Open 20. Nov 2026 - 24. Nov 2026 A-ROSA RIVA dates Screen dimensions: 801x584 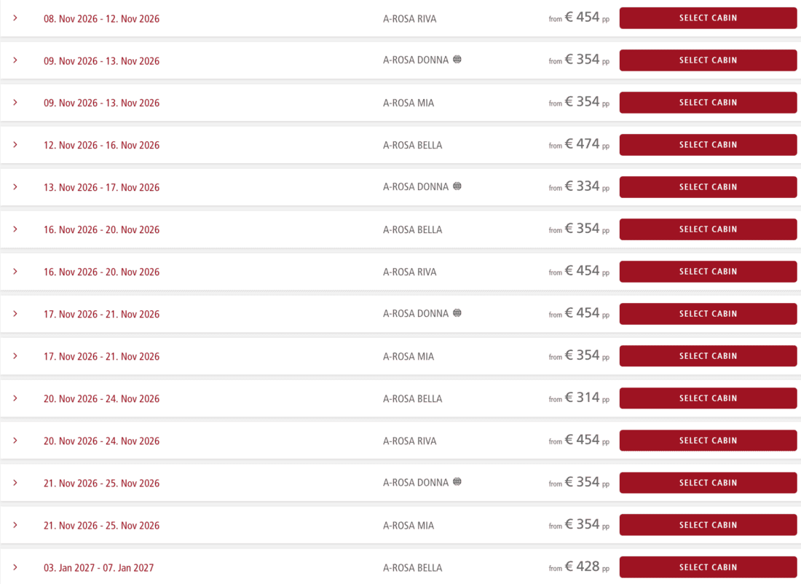102,441
